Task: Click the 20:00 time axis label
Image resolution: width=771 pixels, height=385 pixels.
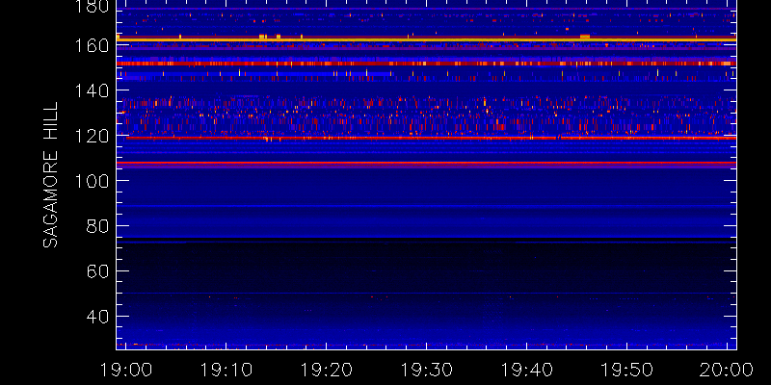Action: 727,370
